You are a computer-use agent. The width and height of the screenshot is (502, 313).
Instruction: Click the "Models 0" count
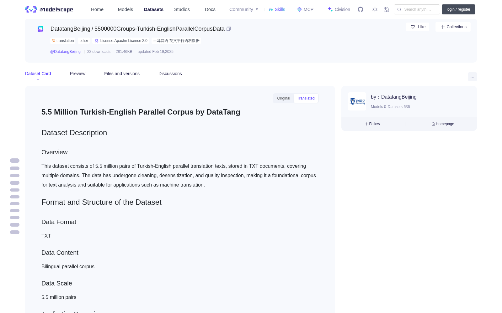(378, 107)
